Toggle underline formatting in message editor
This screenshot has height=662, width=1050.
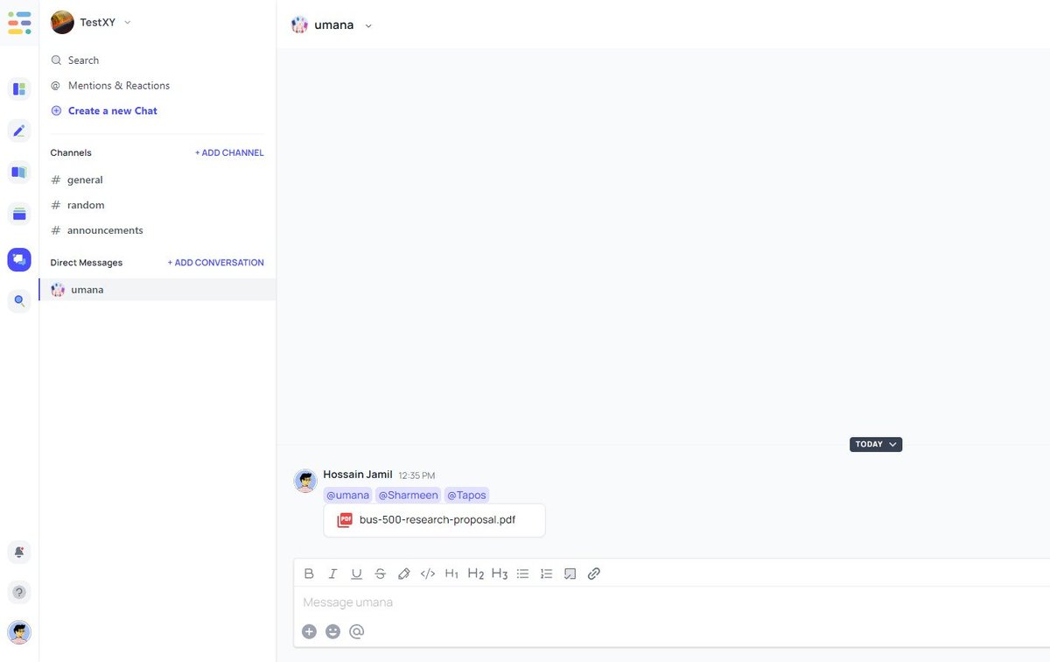pos(356,574)
